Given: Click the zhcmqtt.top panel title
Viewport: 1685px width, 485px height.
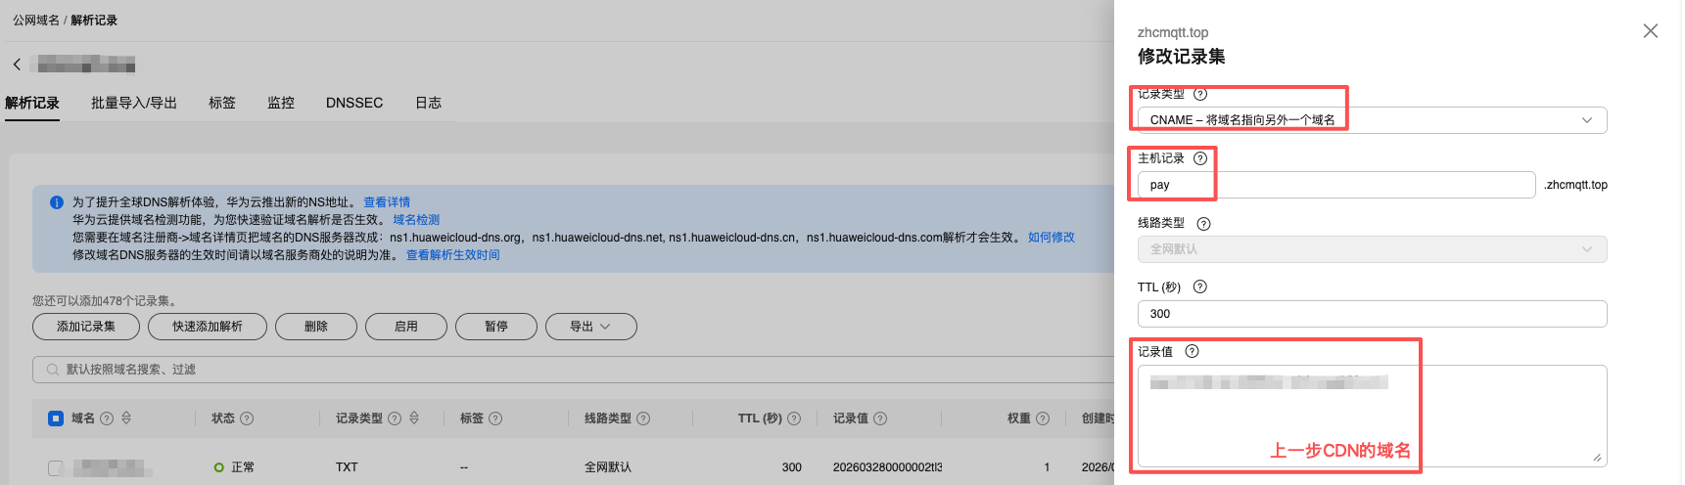Looking at the screenshot, I should tap(1173, 32).
